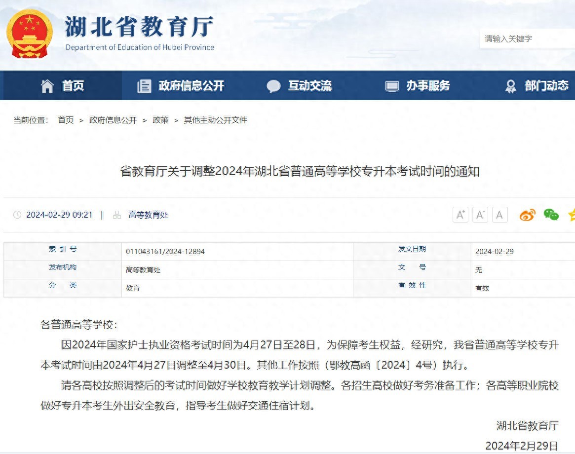Focus the 请输入关键字 search field
The image size is (575, 454).
pos(526,38)
